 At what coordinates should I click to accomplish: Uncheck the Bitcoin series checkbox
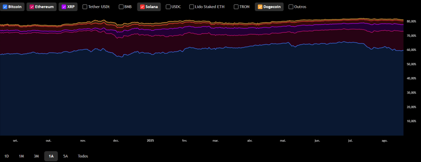point(5,7)
